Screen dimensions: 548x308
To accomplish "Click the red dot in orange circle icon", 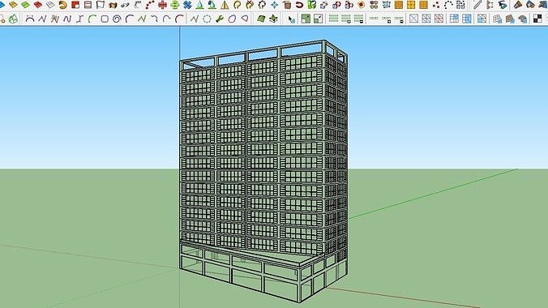I will coord(362,5).
